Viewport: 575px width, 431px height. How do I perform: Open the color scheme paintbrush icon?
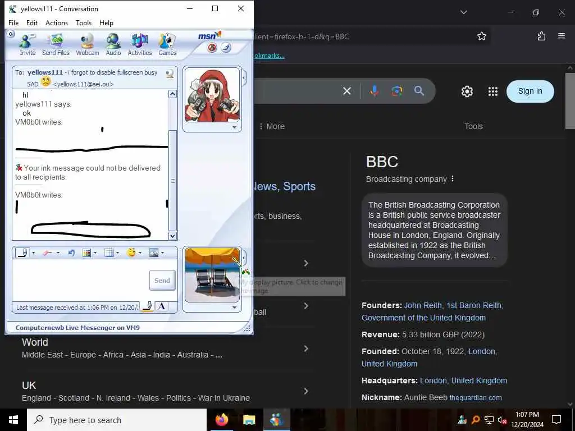point(226,48)
